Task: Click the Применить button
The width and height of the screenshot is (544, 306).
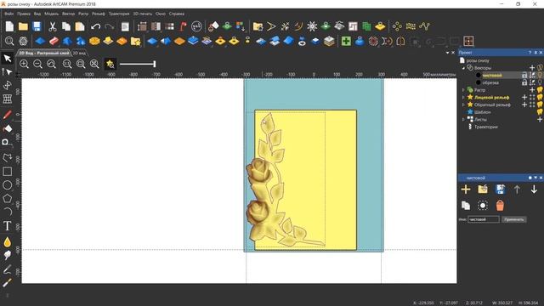Action: point(513,219)
